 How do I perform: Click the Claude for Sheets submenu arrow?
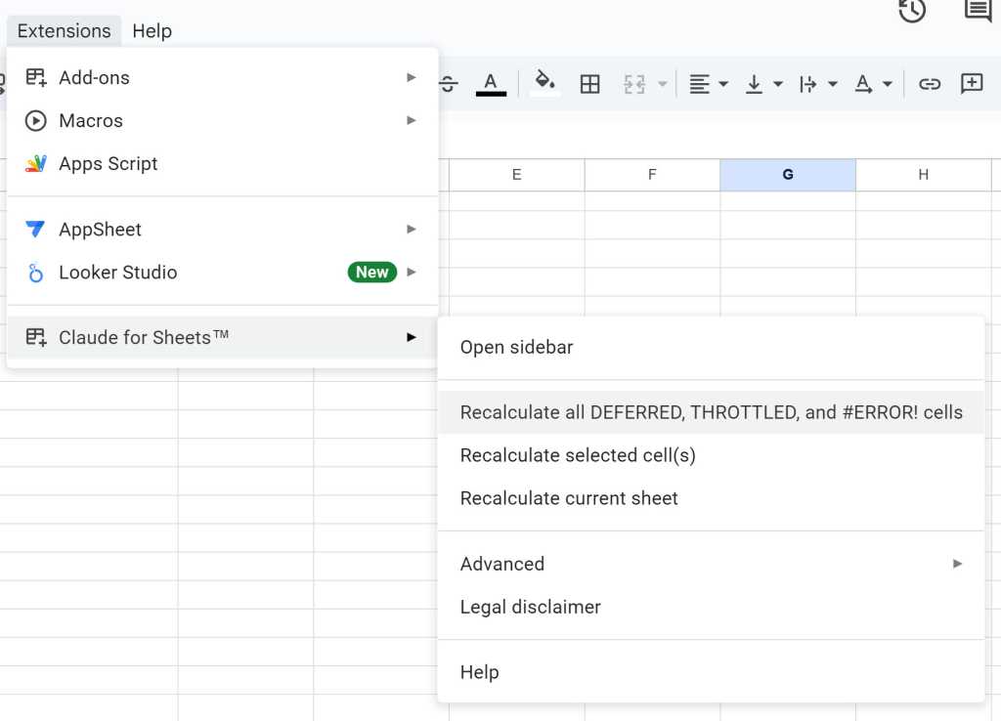coord(412,337)
